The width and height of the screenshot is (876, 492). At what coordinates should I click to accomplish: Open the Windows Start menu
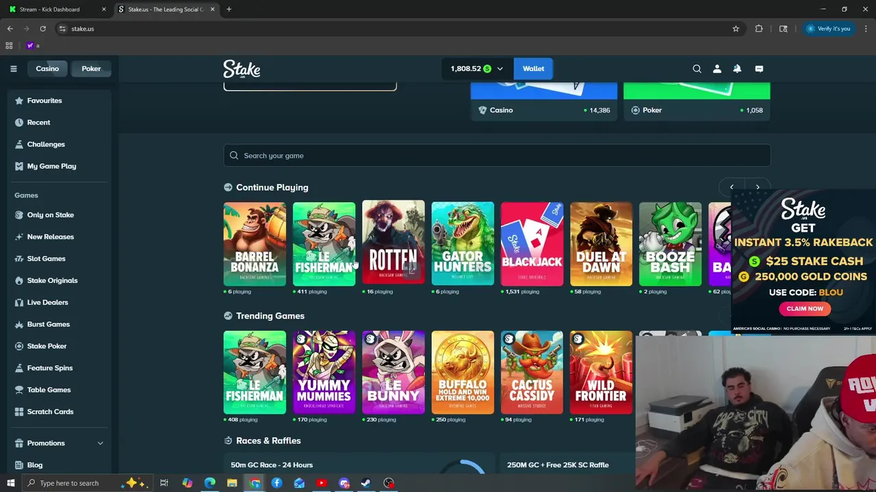point(10,483)
